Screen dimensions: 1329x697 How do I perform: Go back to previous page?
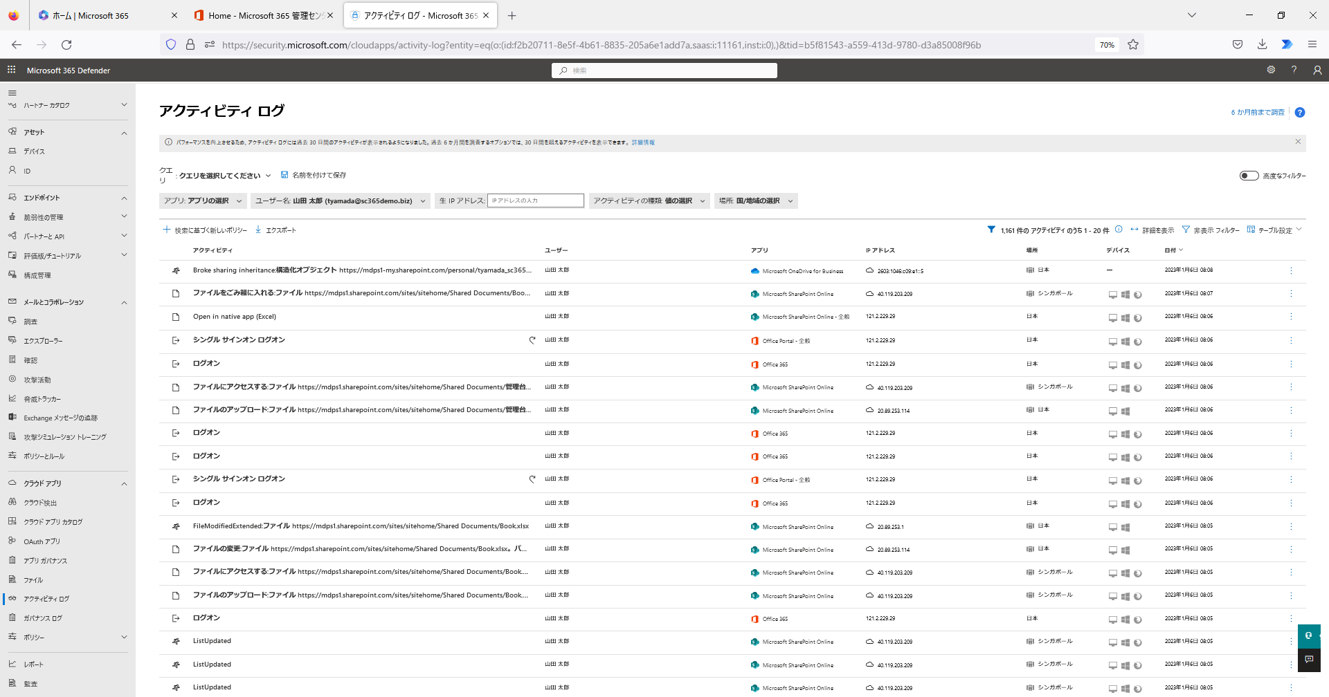17,45
